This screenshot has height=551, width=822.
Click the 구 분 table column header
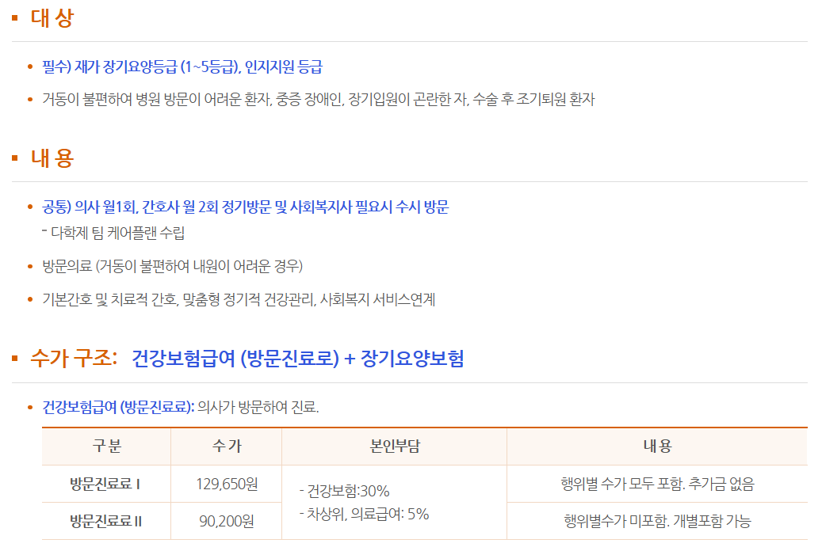coord(106,446)
